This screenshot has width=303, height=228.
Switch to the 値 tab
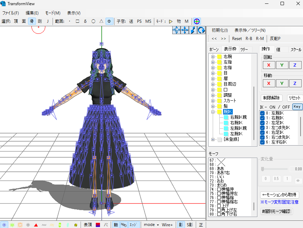(278, 50)
